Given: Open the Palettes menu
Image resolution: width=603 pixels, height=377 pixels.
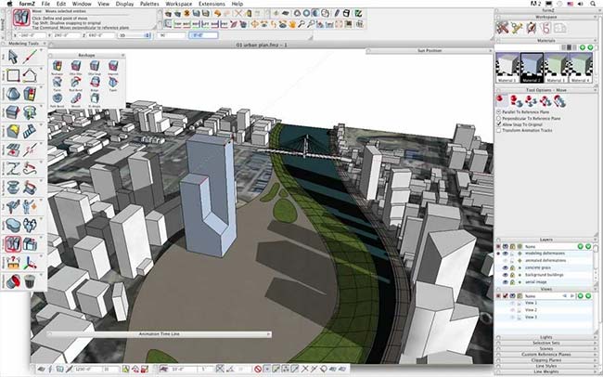Looking at the screenshot, I should click(x=149, y=4).
